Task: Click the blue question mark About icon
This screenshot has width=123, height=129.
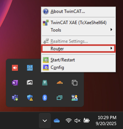Action: coord(46,11)
